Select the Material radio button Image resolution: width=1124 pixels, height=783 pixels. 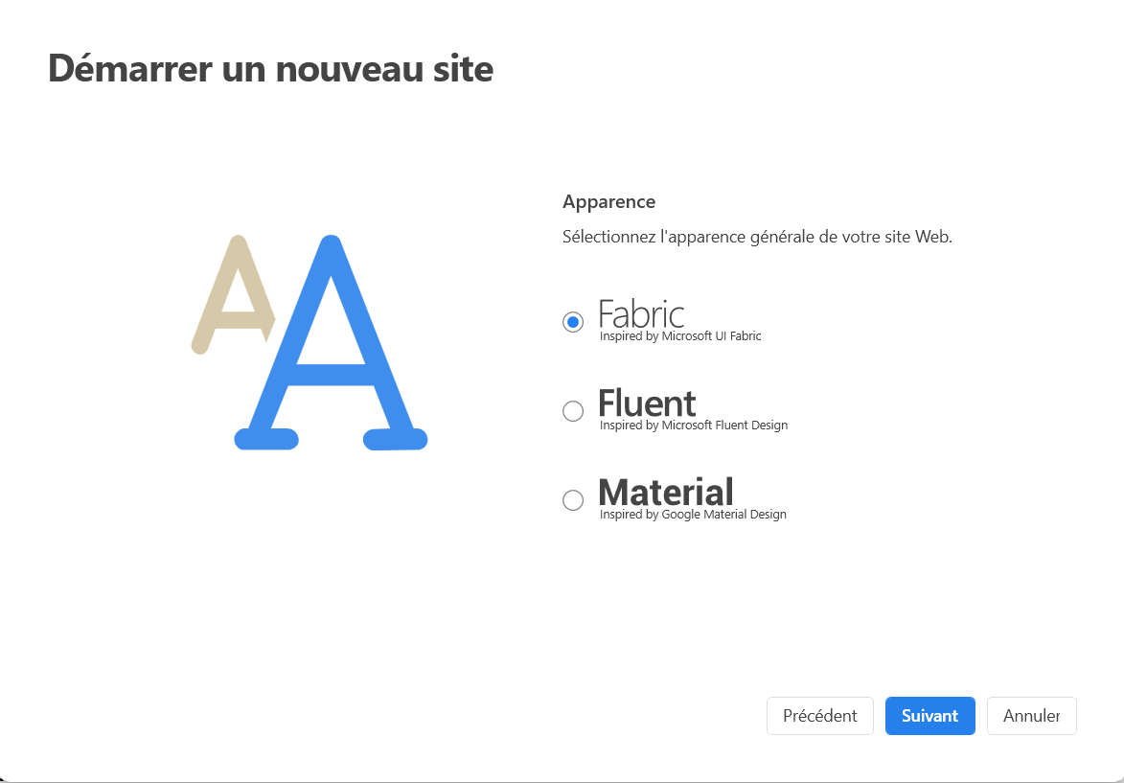point(573,499)
